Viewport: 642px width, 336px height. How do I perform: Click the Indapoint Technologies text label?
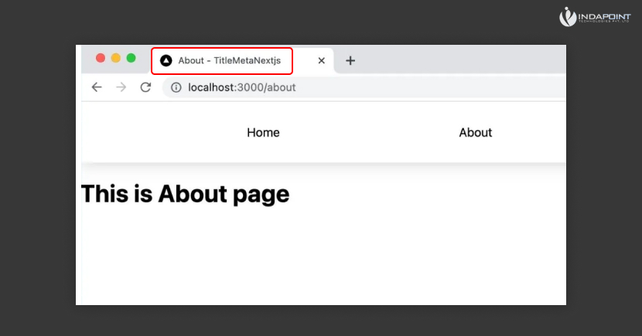pos(606,16)
